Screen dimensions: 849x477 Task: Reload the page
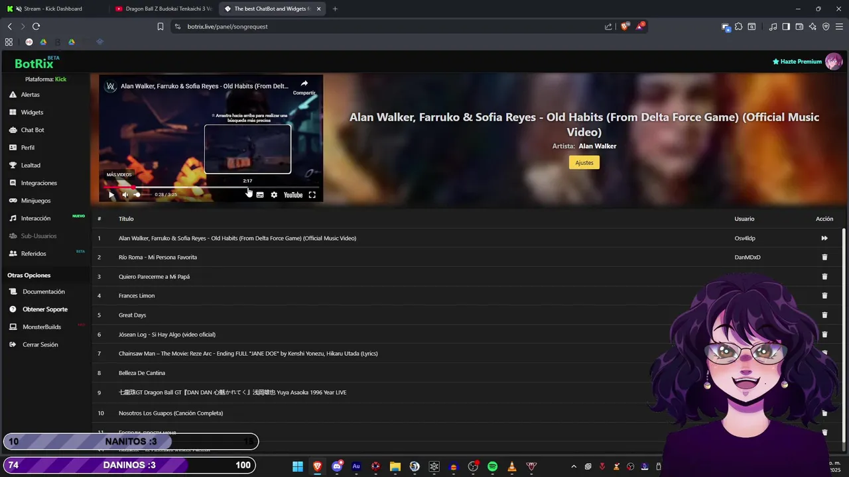[36, 26]
